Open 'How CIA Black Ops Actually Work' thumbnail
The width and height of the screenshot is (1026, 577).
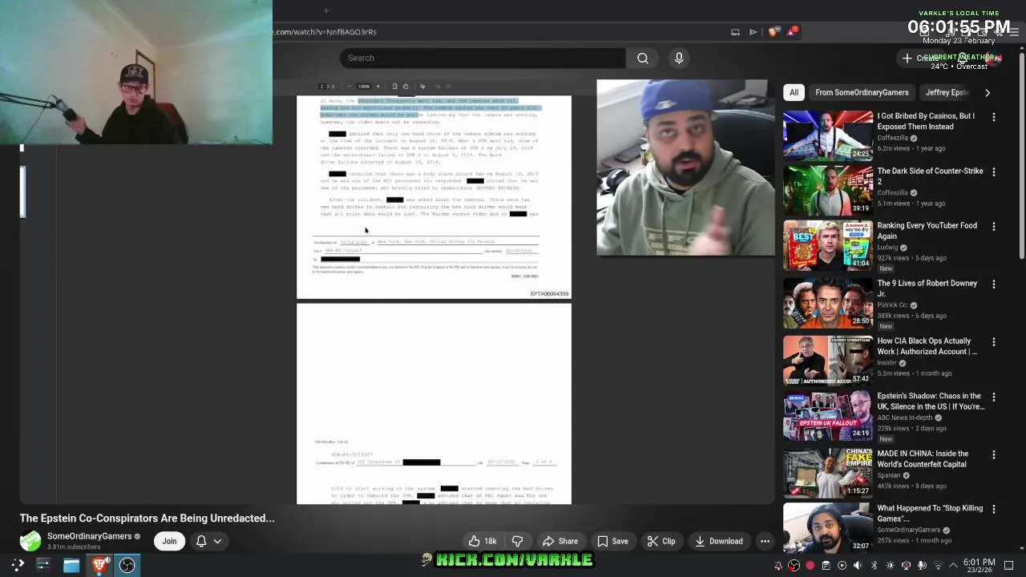(x=828, y=361)
